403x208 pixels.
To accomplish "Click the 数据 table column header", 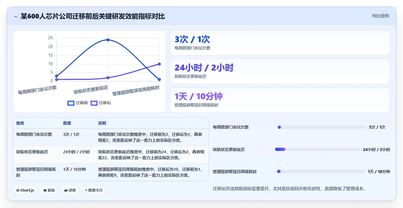I will click(67, 123).
